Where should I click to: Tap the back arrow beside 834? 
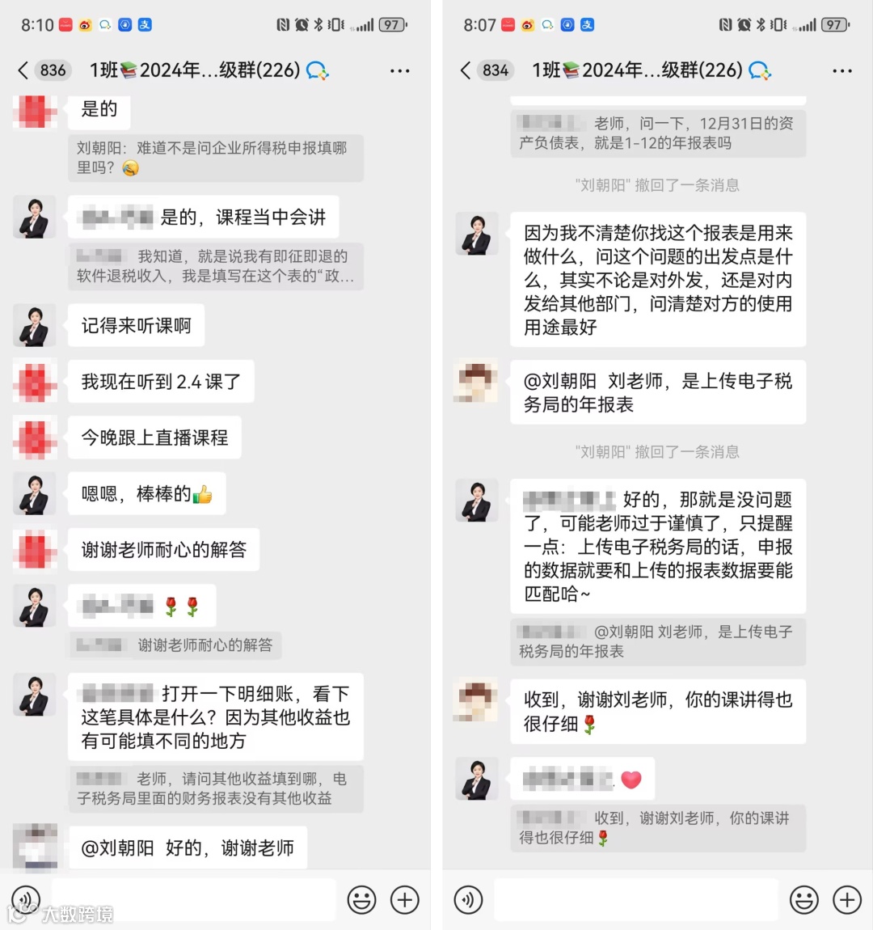[466, 70]
